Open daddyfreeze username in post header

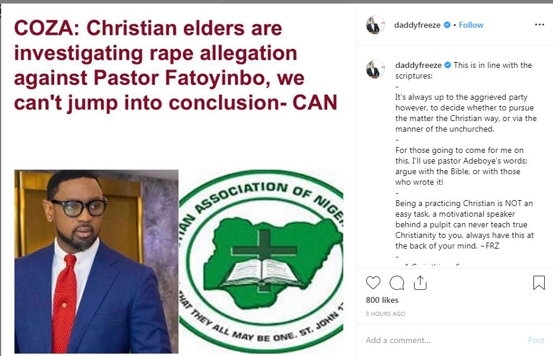coord(418,25)
